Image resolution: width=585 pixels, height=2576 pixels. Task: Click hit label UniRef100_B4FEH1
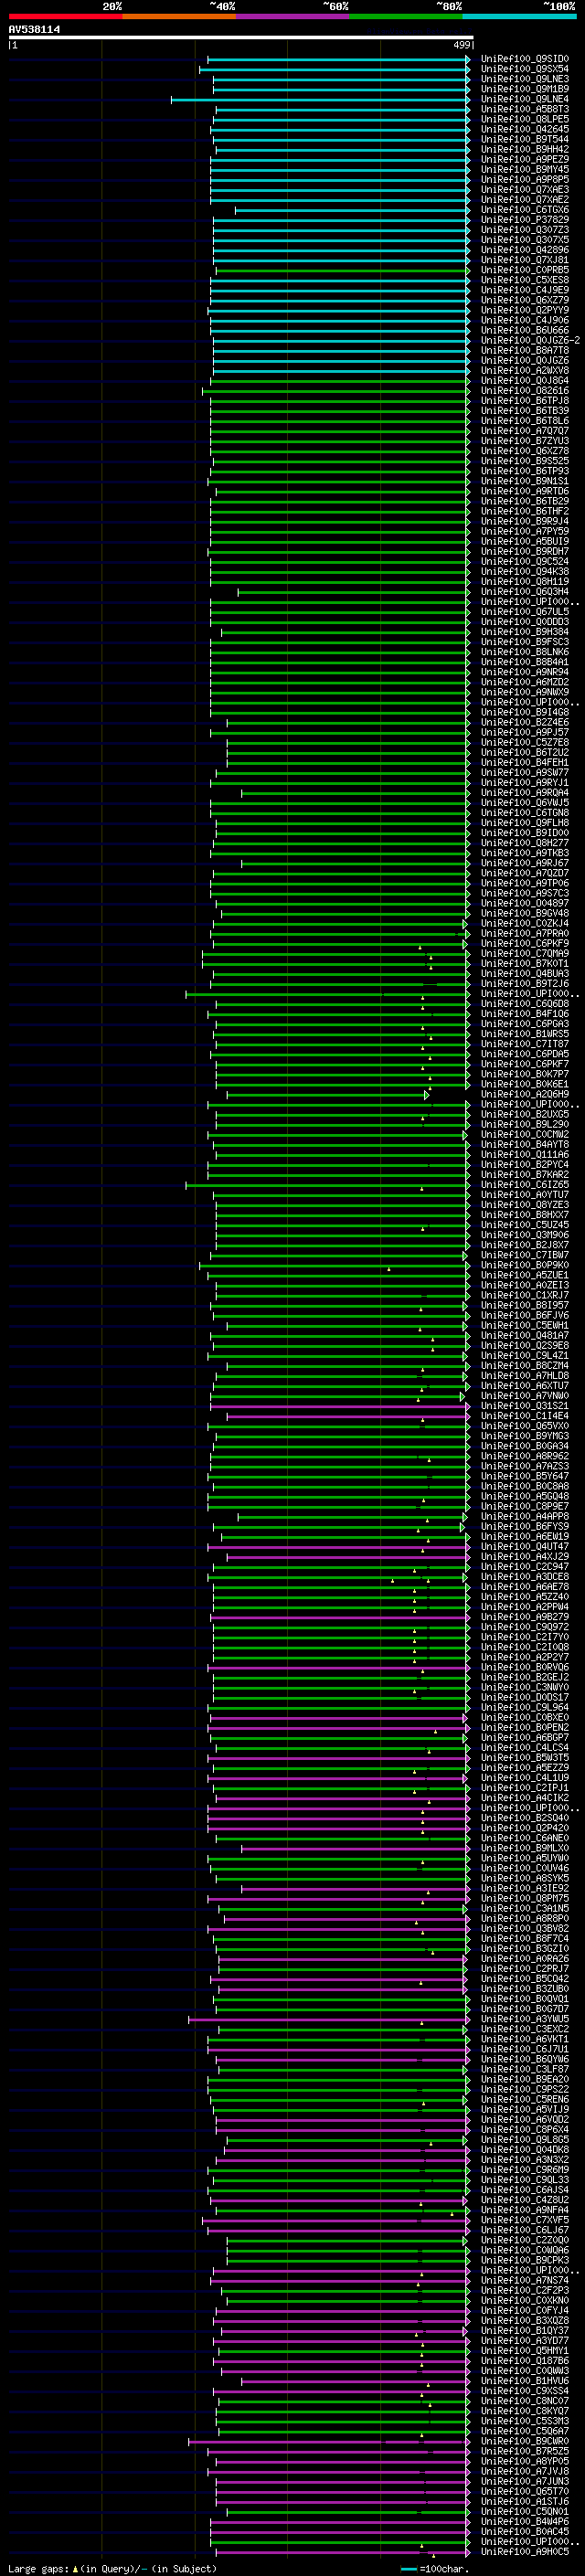(525, 763)
